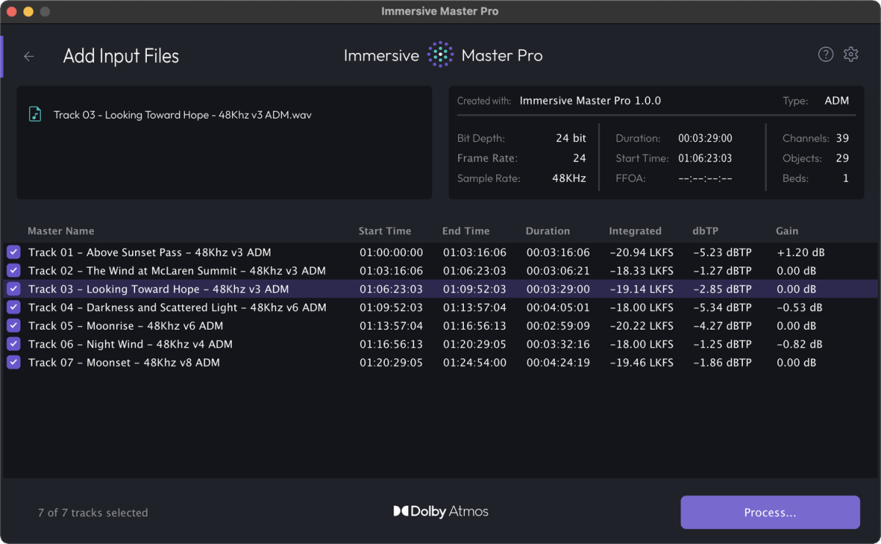Viewport: 881px width, 544px height.
Task: Open settings with the gear icon
Action: [851, 54]
